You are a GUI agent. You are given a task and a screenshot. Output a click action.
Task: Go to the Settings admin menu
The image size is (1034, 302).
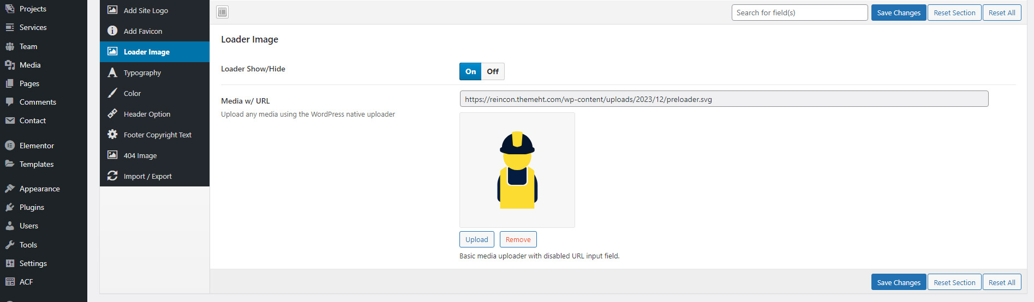point(33,263)
